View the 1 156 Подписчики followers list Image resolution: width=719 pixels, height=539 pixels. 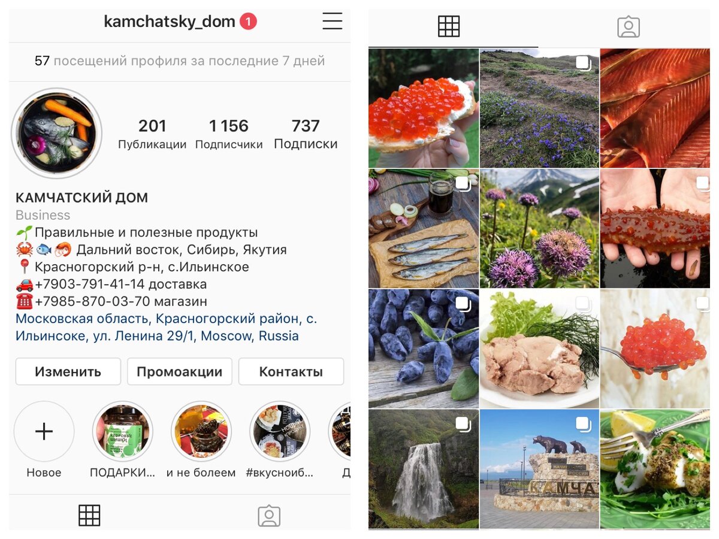[x=229, y=134]
